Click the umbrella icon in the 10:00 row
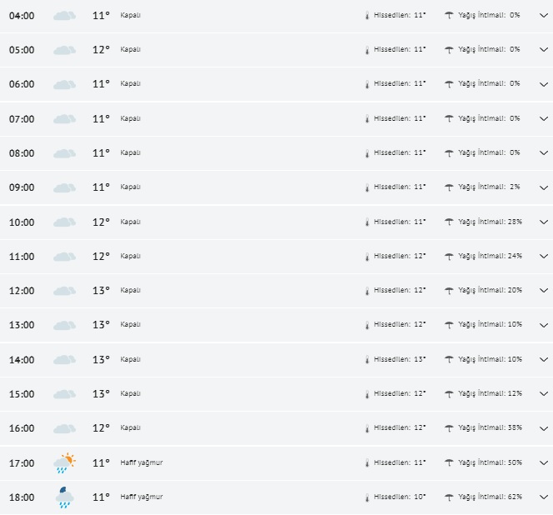This screenshot has width=553, height=515. pyautogui.click(x=450, y=222)
